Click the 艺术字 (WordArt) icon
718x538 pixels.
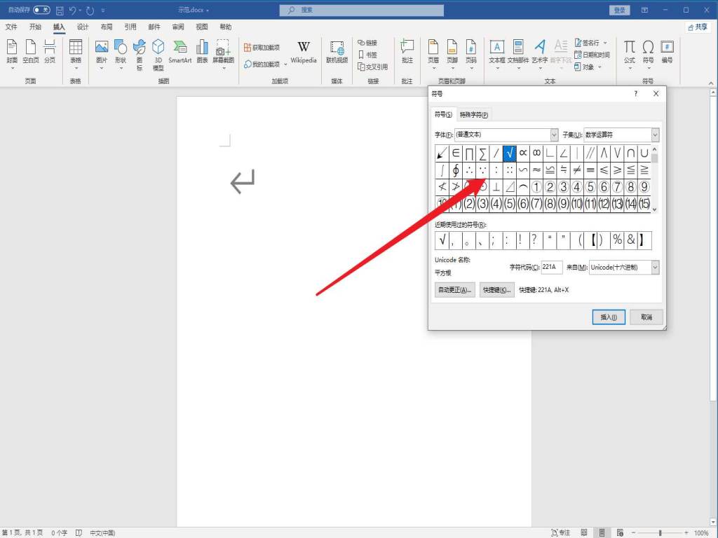click(539, 52)
